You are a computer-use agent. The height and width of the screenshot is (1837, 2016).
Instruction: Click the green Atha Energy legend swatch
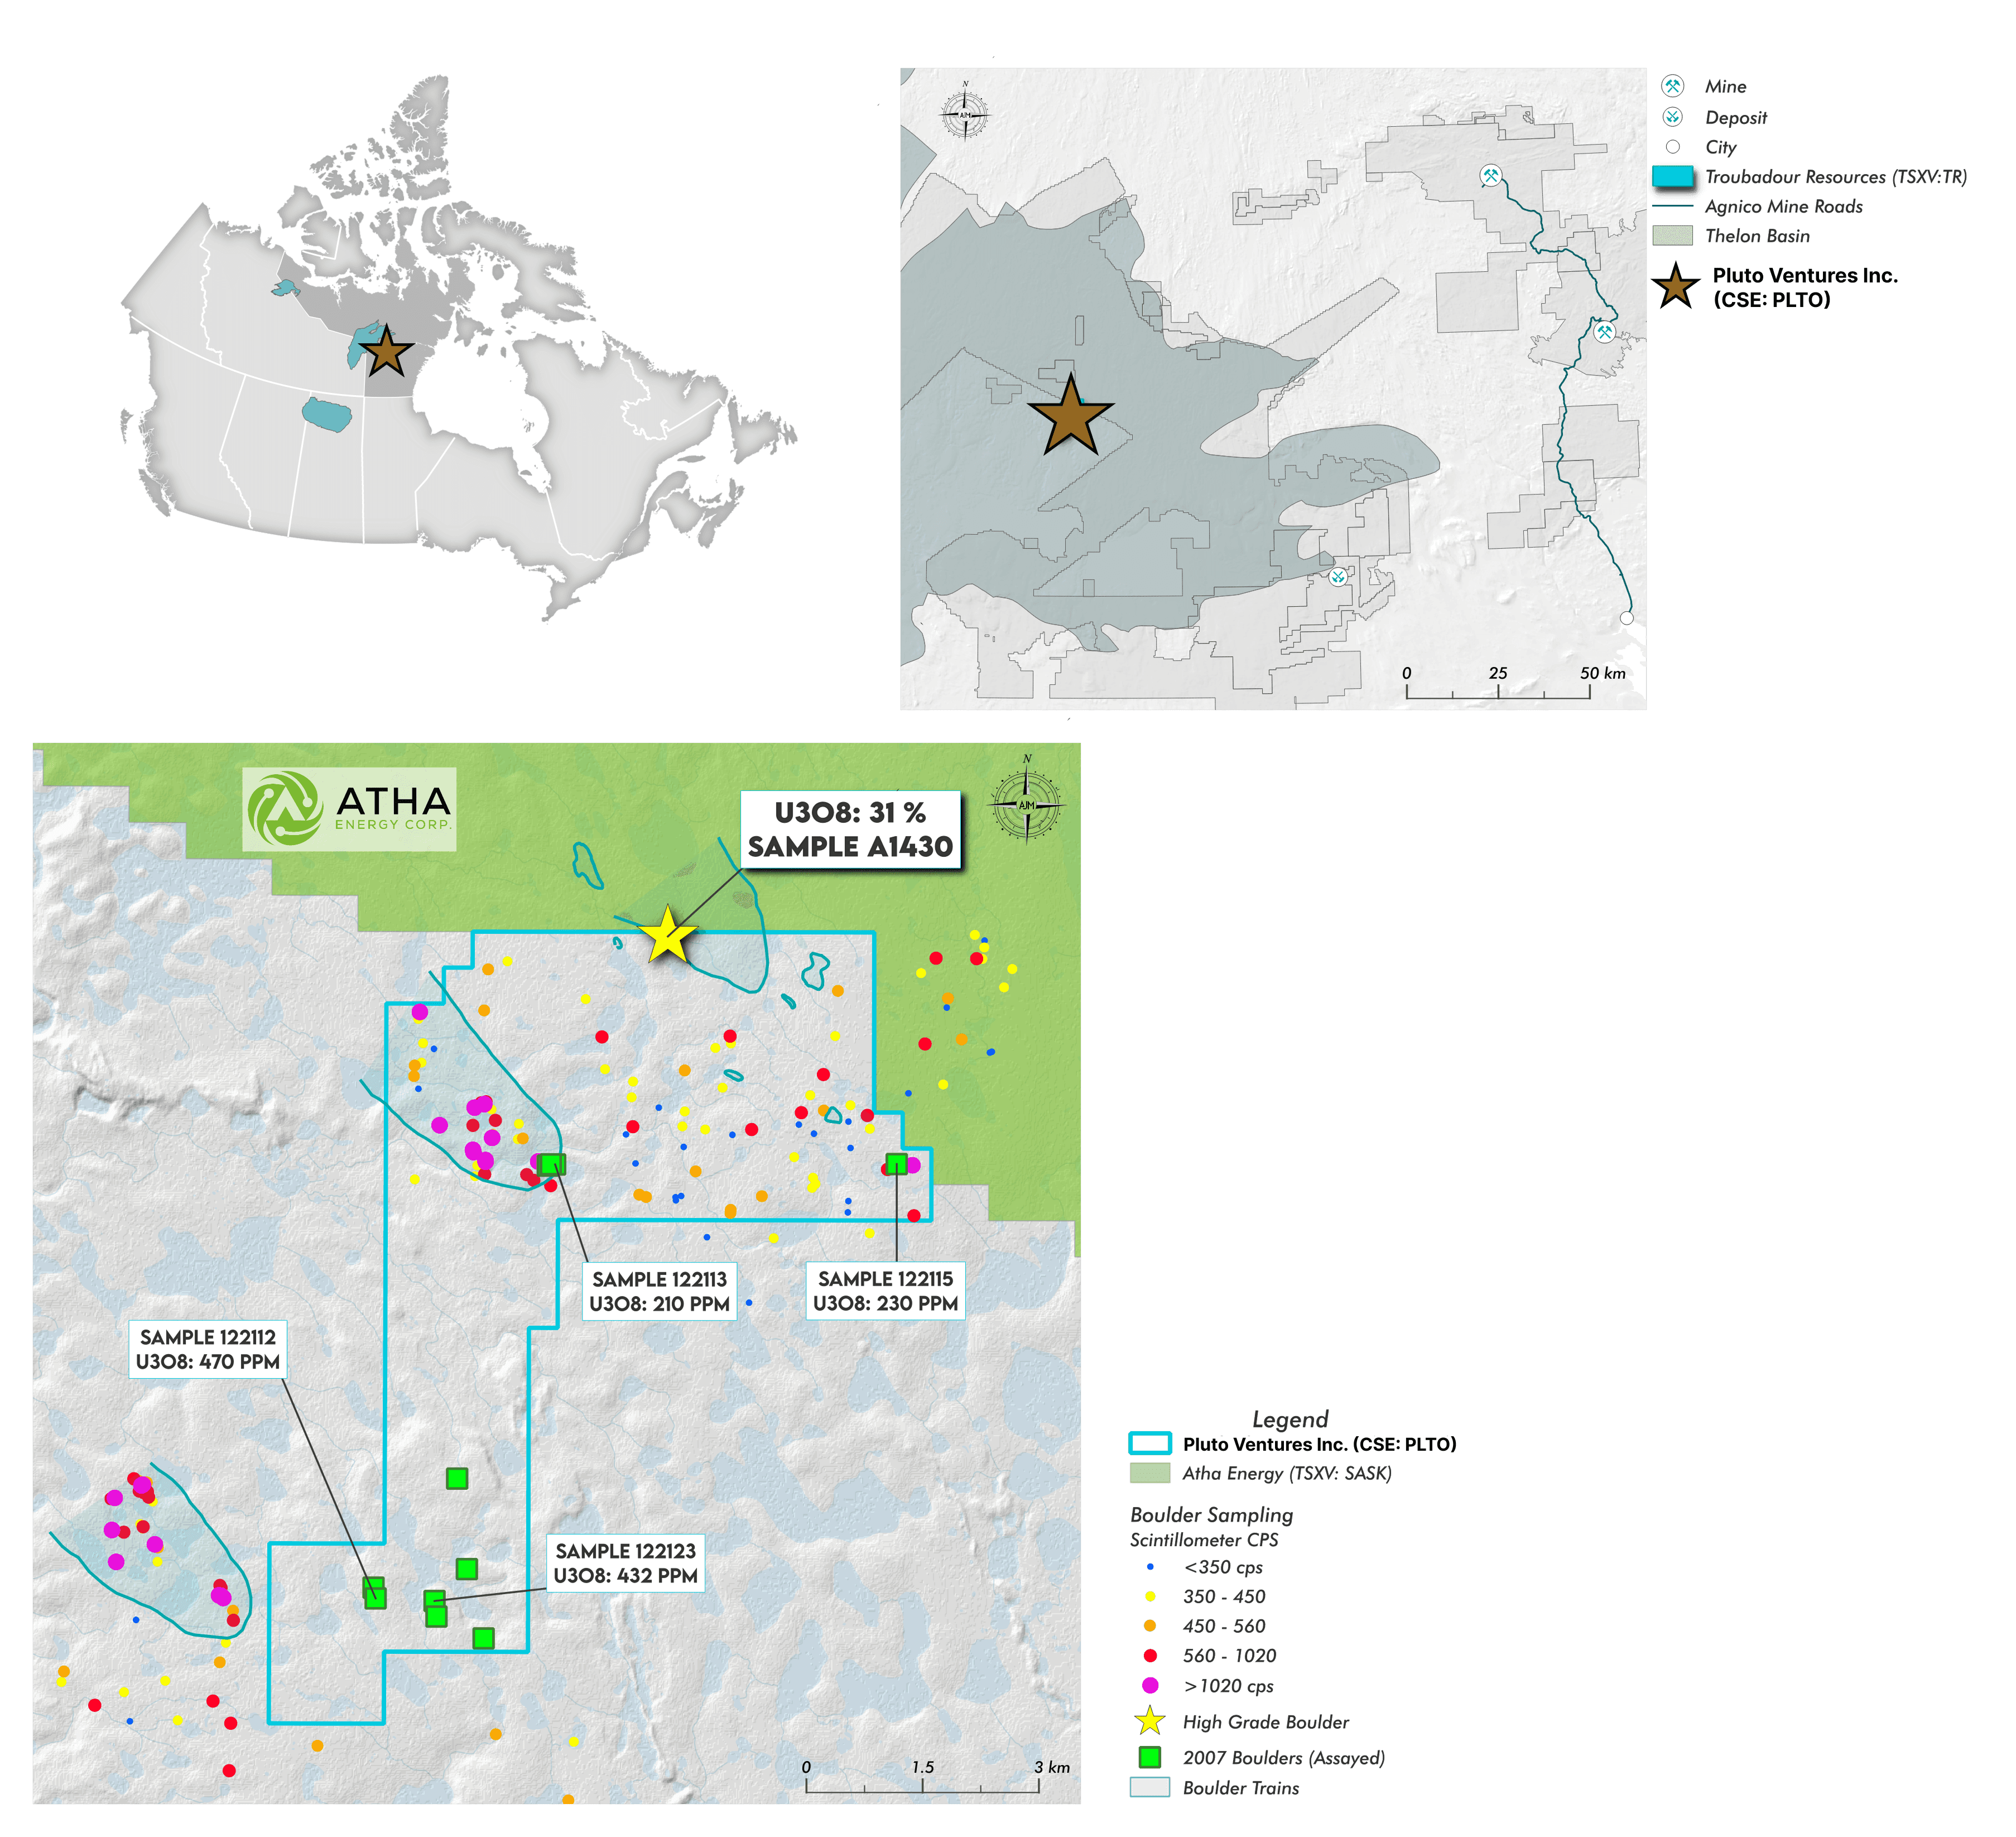click(x=1150, y=1473)
